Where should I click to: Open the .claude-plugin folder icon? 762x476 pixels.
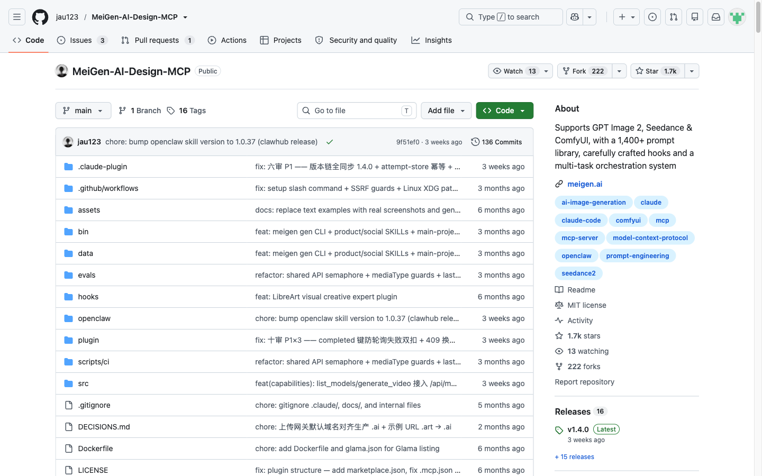point(68,167)
